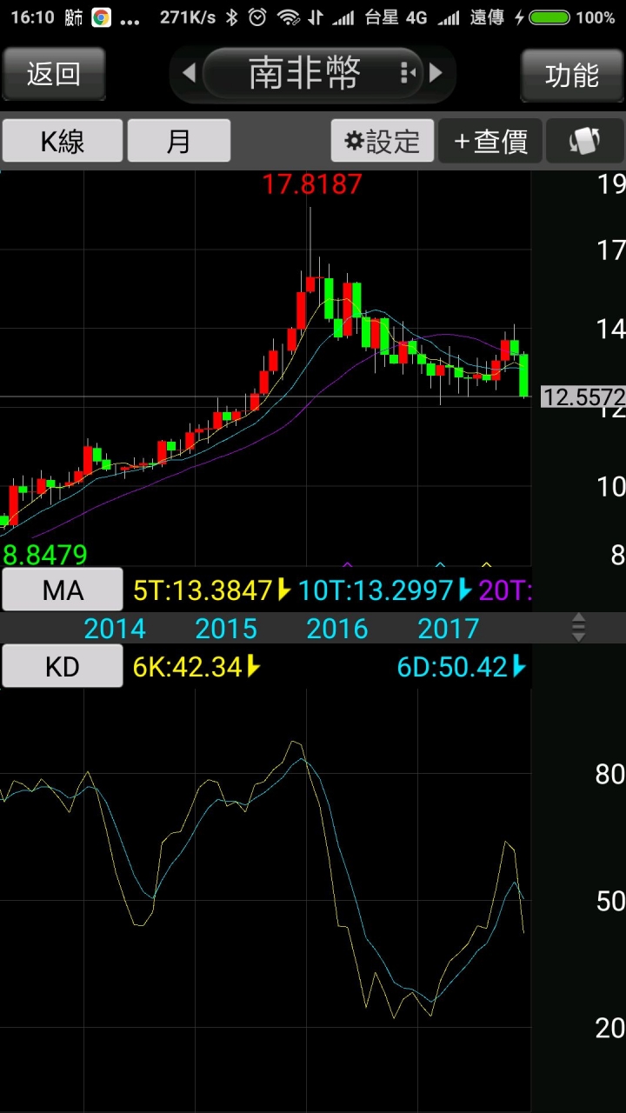Tap the 2014 timeline label
This screenshot has width=626, height=1113.
[115, 629]
